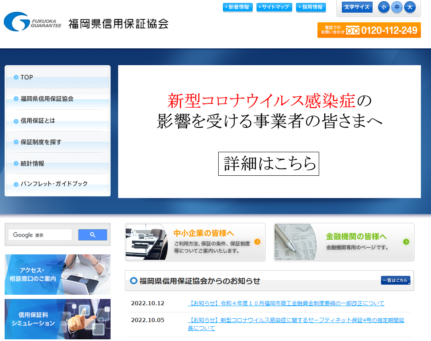
Task: Open 統計情報 in the side menu
Action: pyautogui.click(x=32, y=164)
